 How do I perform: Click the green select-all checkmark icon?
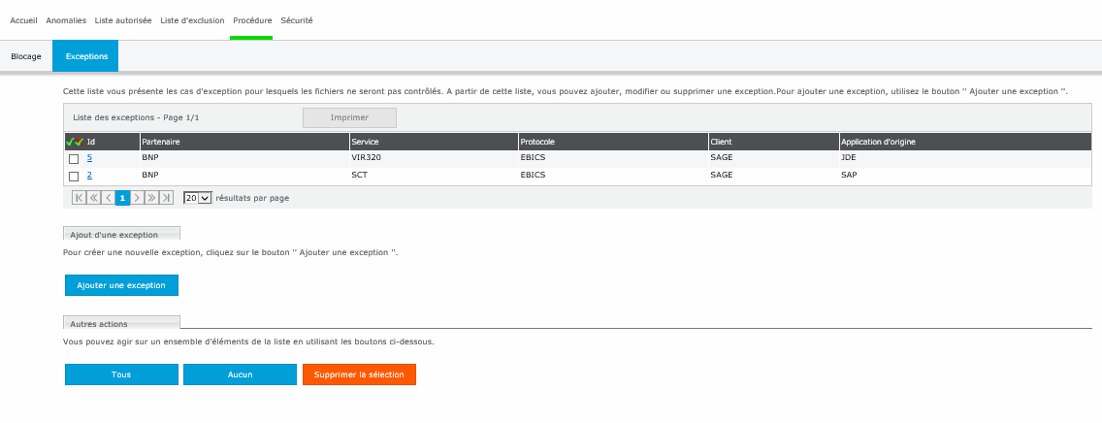[x=70, y=142]
